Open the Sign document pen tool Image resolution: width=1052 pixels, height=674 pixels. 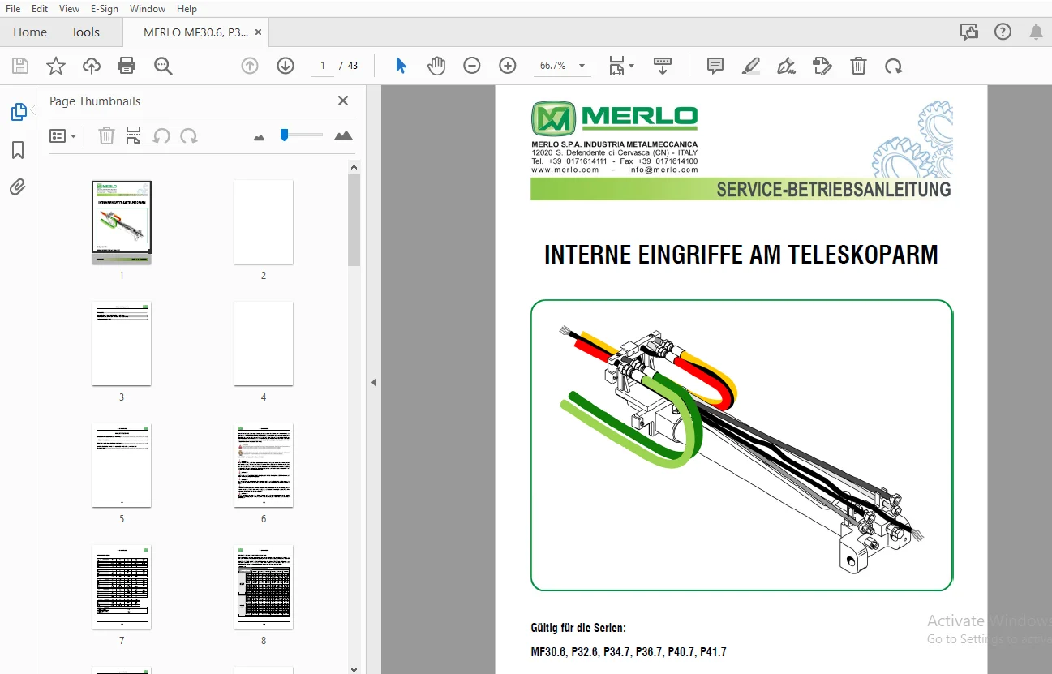[x=786, y=66]
